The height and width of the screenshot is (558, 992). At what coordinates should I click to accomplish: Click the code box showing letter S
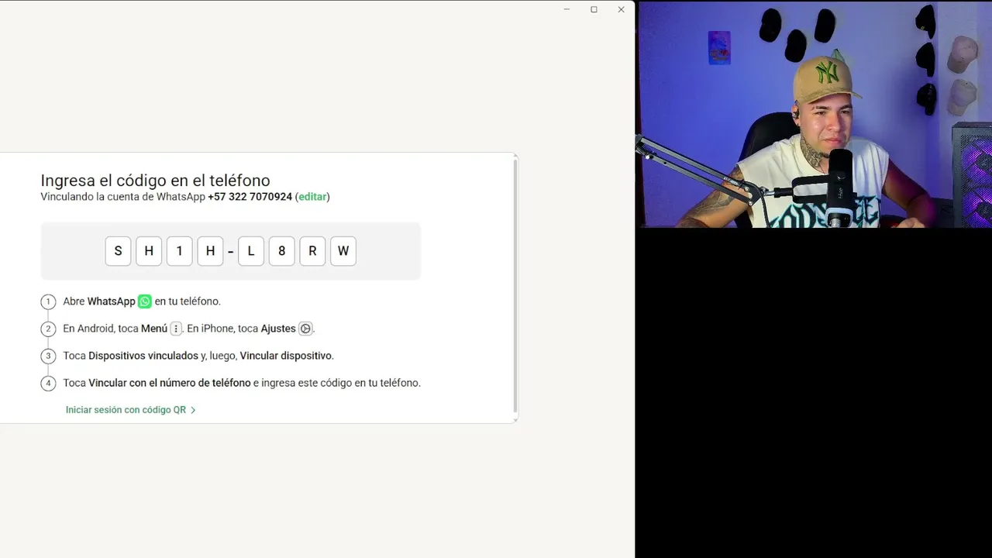coord(118,251)
